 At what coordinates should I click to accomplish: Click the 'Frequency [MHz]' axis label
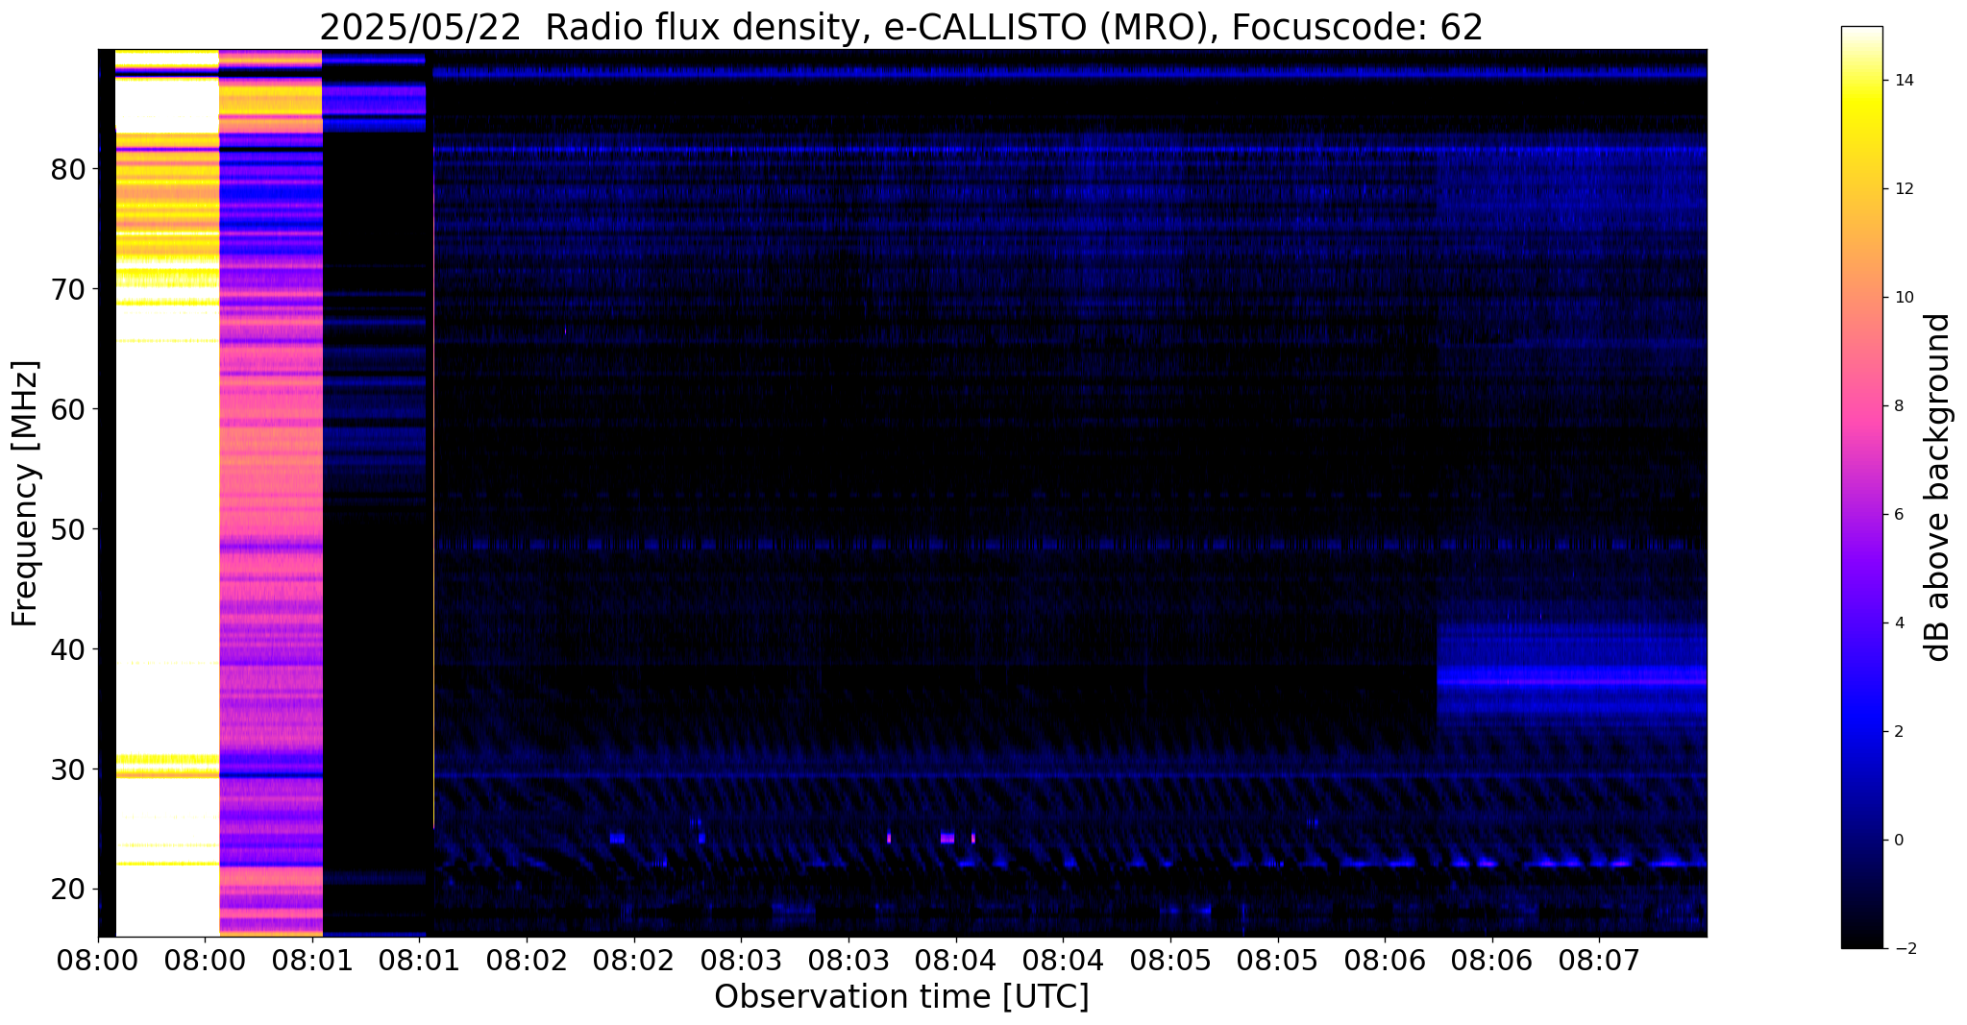coord(26,494)
